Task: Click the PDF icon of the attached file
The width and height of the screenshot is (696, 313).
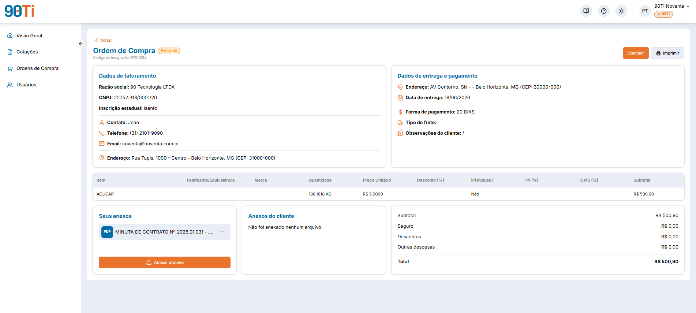Action: (107, 232)
